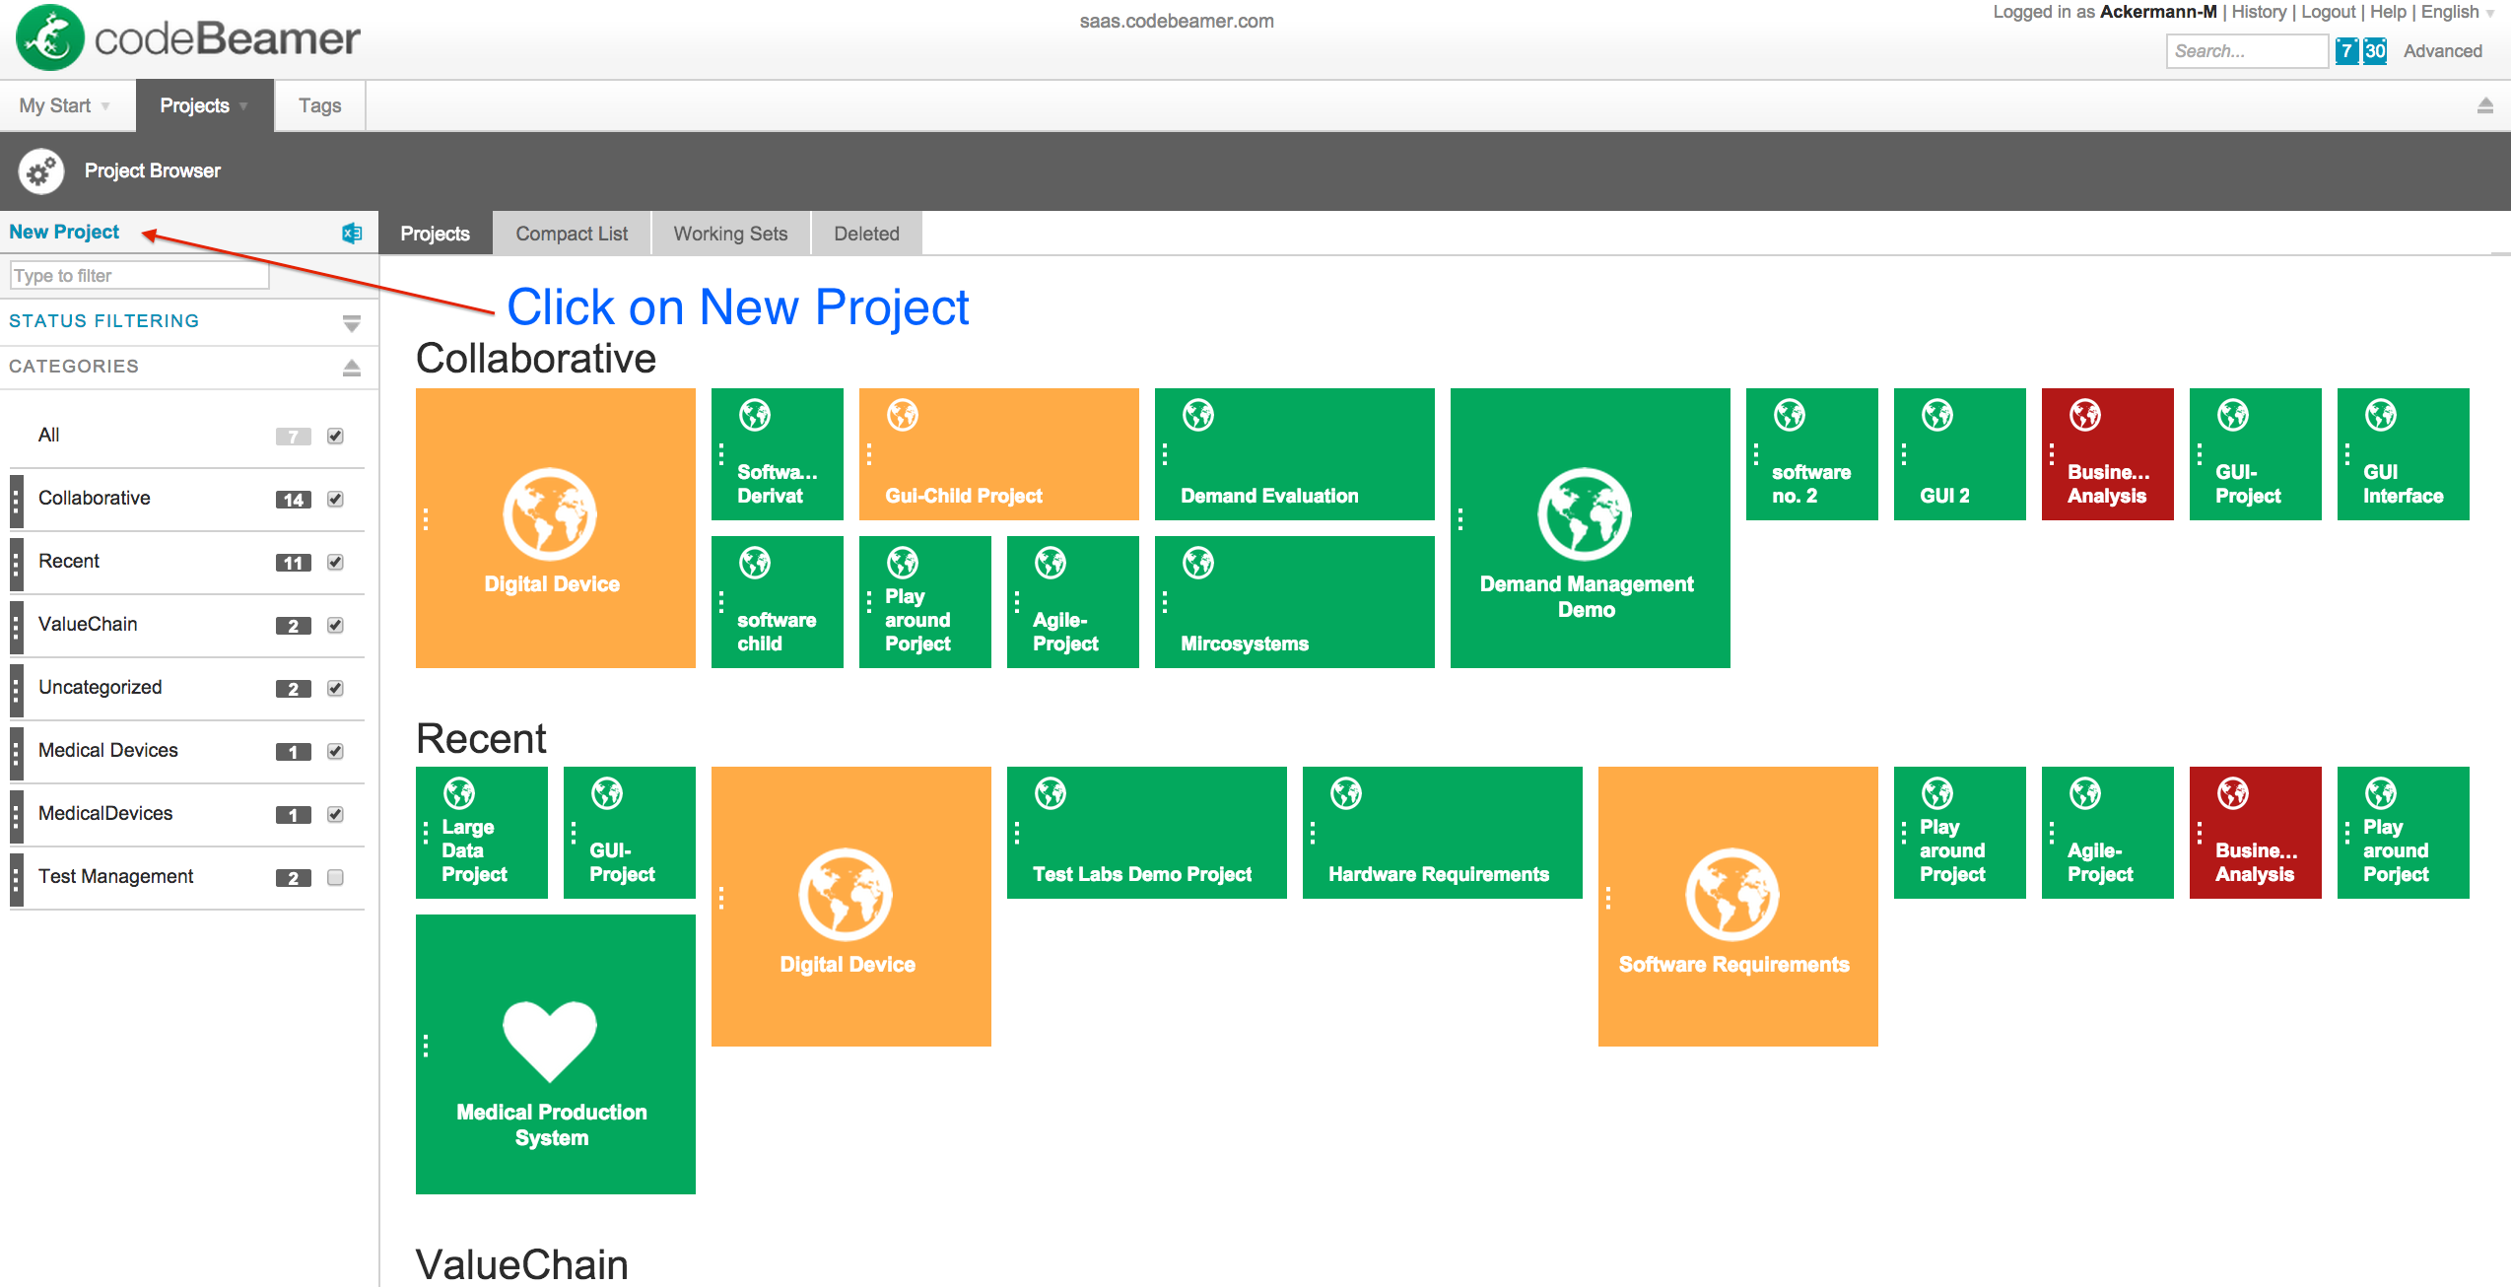This screenshot has width=2511, height=1287.
Task: Switch to the Deleted tab
Action: (x=866, y=234)
